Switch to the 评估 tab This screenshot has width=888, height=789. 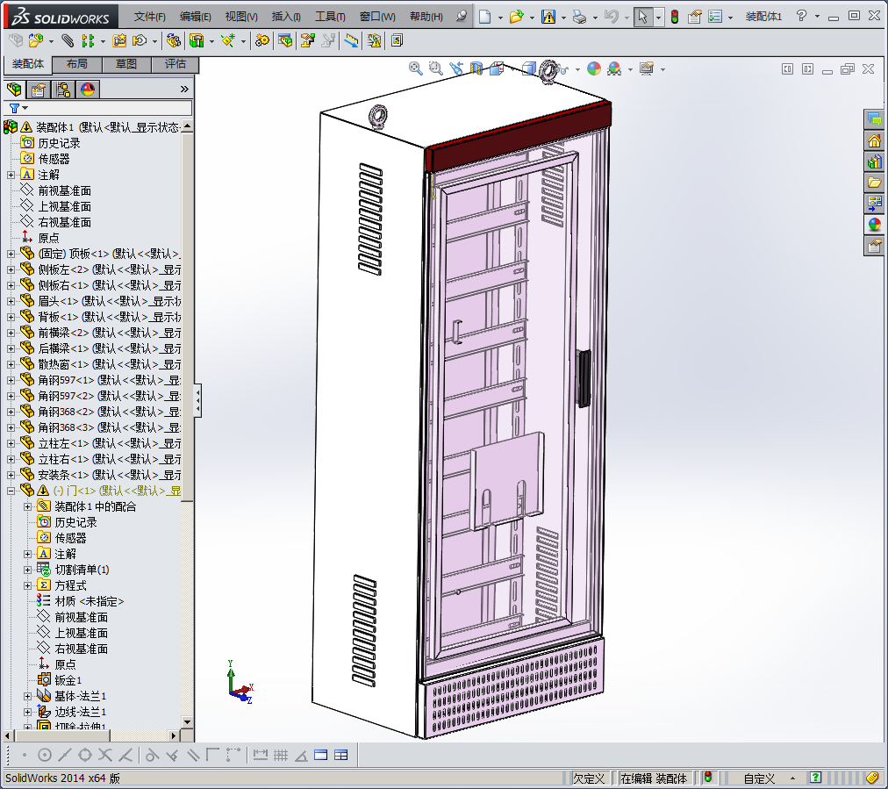(175, 64)
